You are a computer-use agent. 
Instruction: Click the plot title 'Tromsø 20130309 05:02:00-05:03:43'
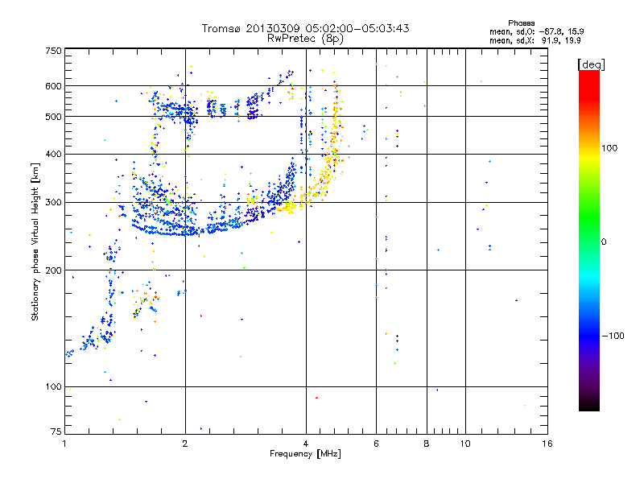pyautogui.click(x=305, y=28)
